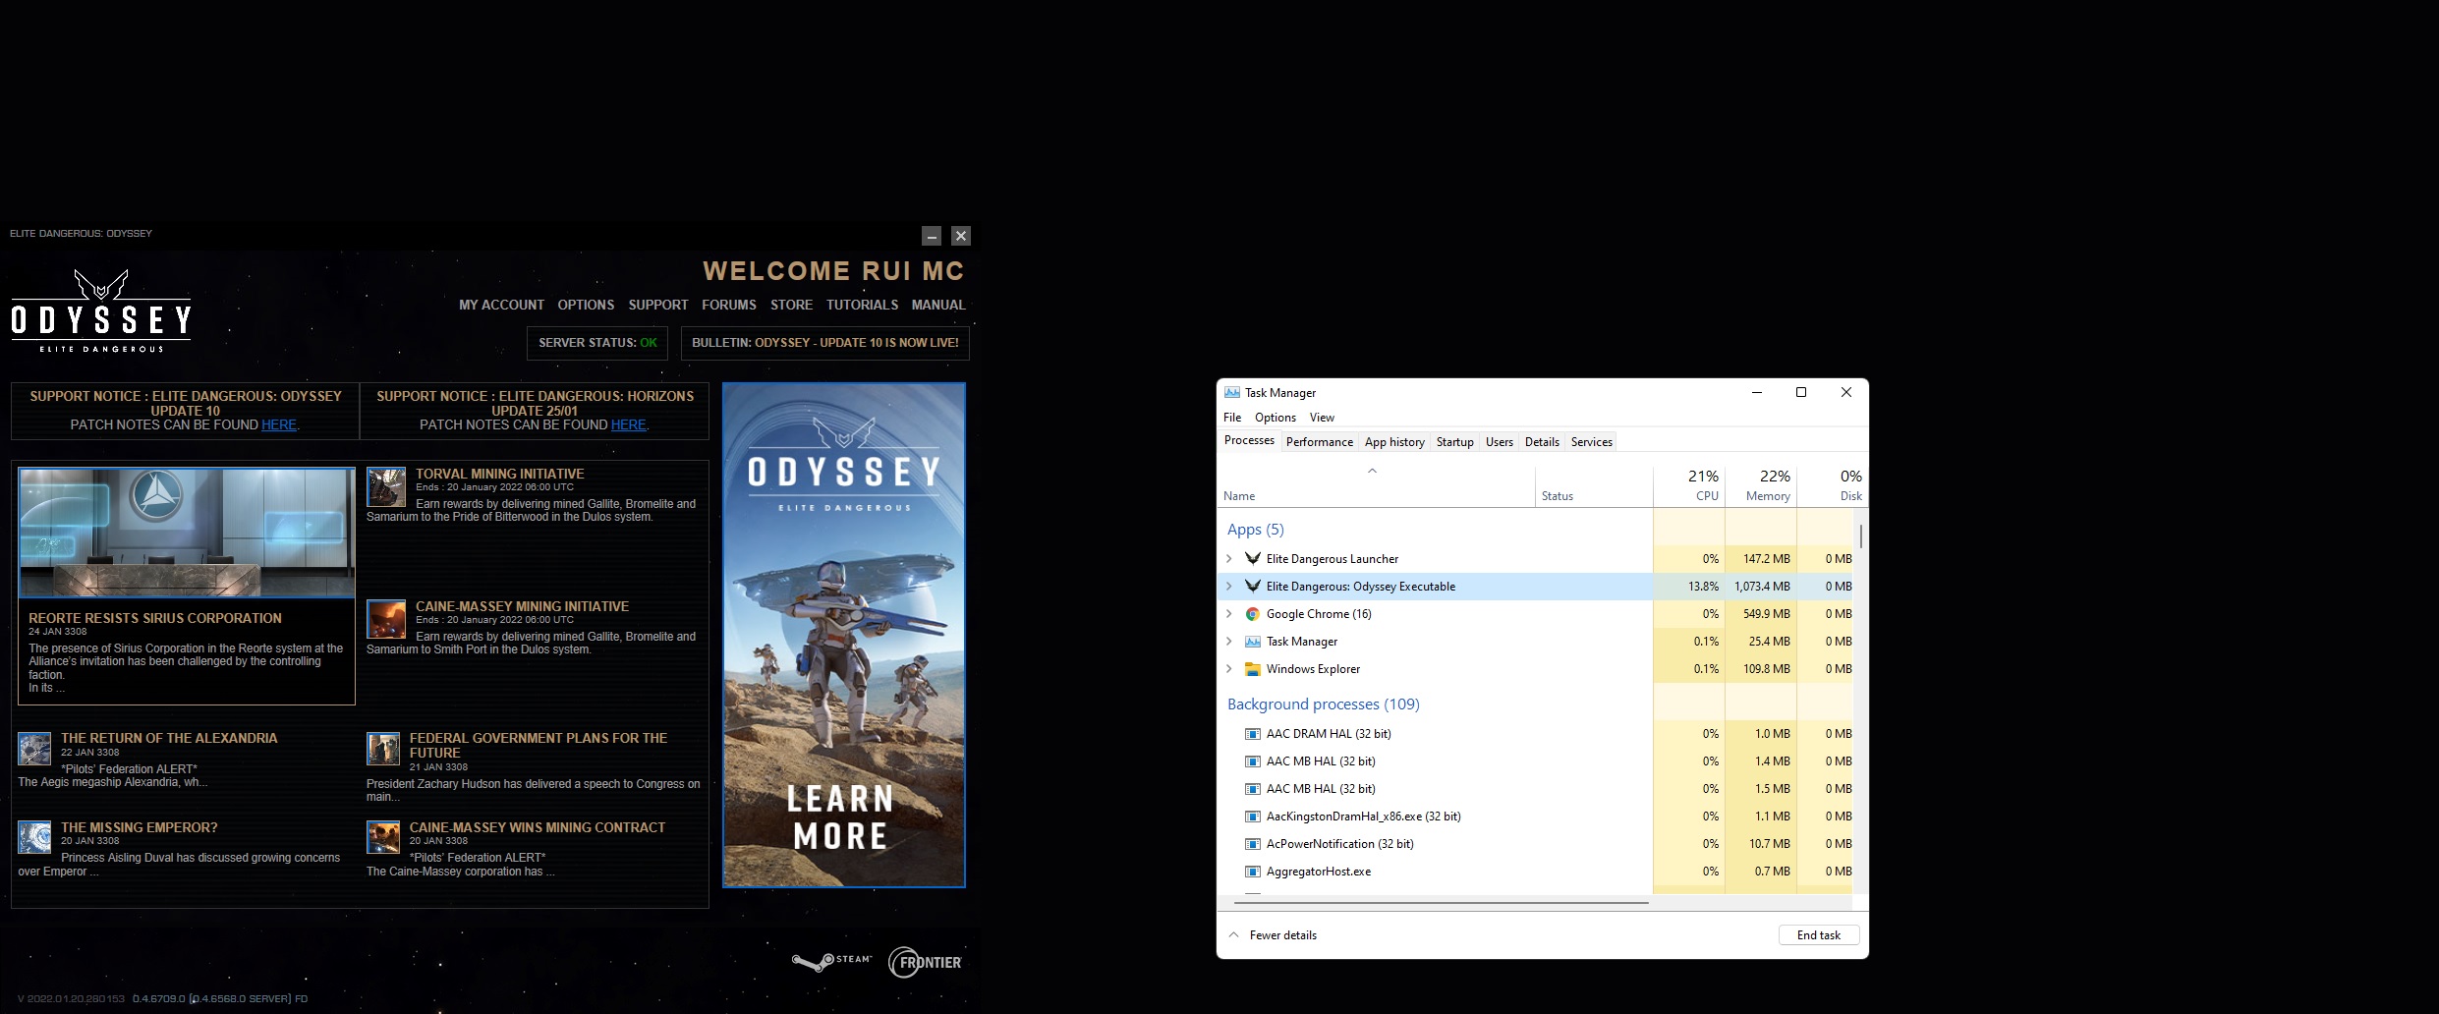Click Caine-Massey Mining Initiative news thumbnail
Viewport: 2439px width, 1014px height.
coord(386,620)
